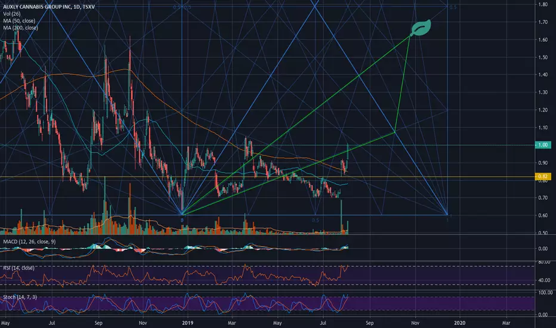The image size is (556, 328).
Task: Click the 1.50 price axis label
Action: 543,57
